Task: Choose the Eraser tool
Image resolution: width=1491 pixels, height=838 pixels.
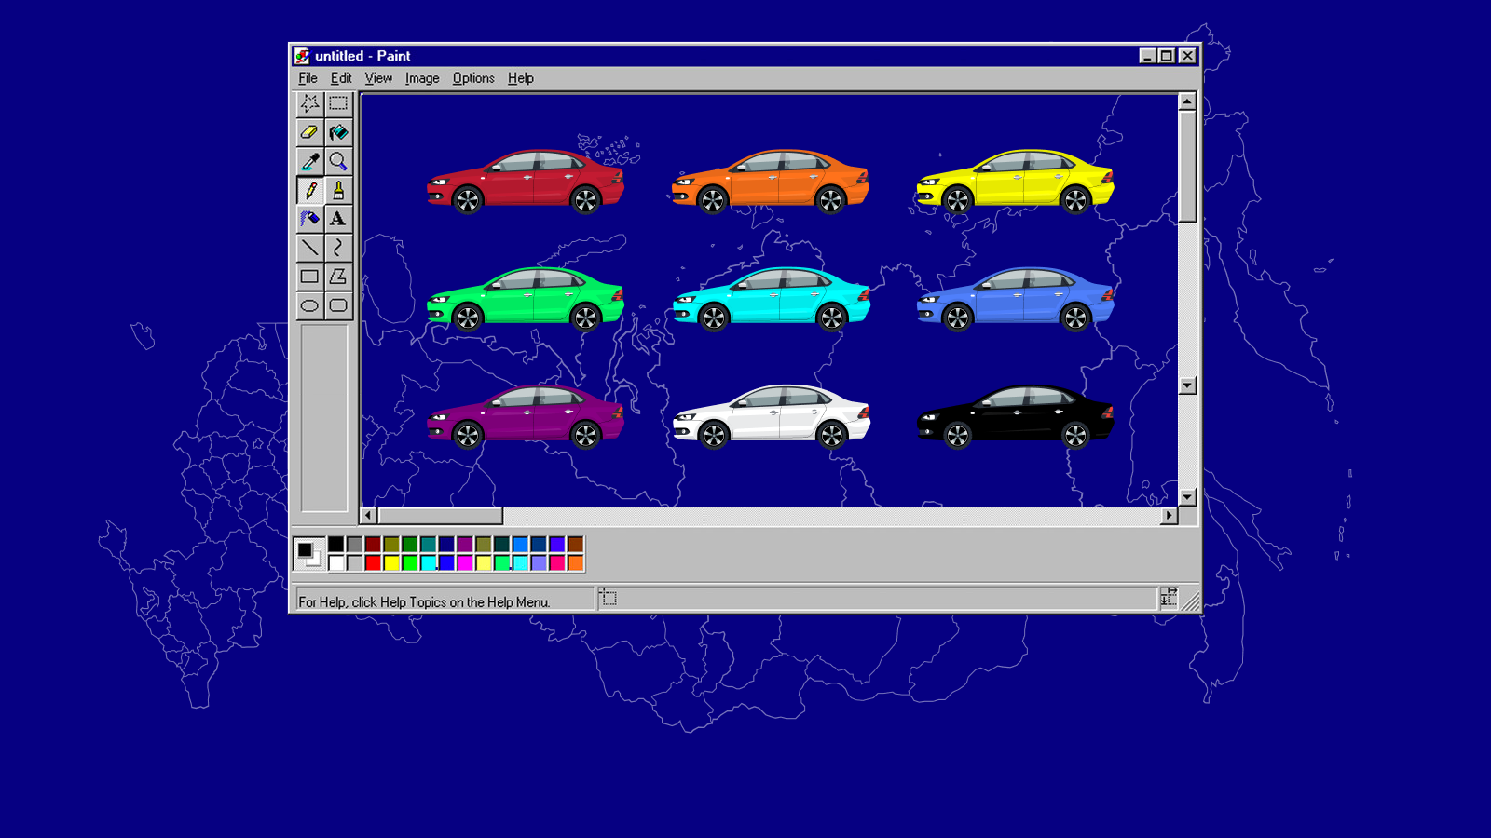Action: point(309,132)
